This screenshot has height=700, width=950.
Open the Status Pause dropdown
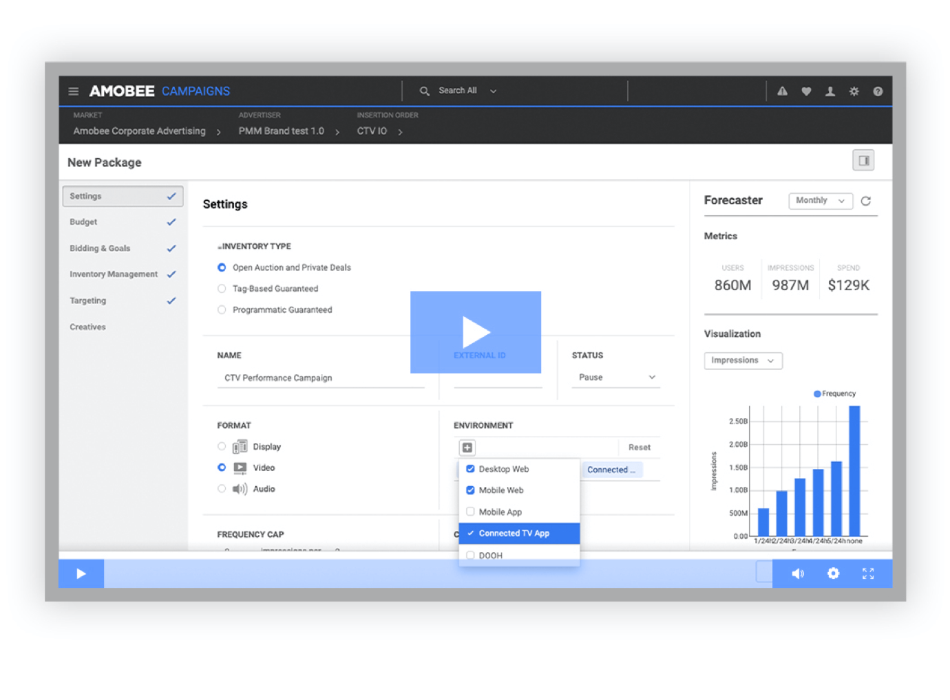tap(615, 378)
